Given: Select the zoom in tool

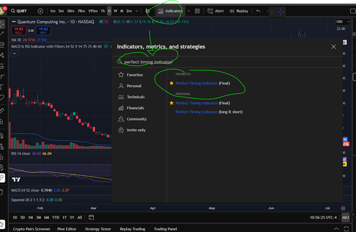Looking at the screenshot, I should [x=2, y=122].
